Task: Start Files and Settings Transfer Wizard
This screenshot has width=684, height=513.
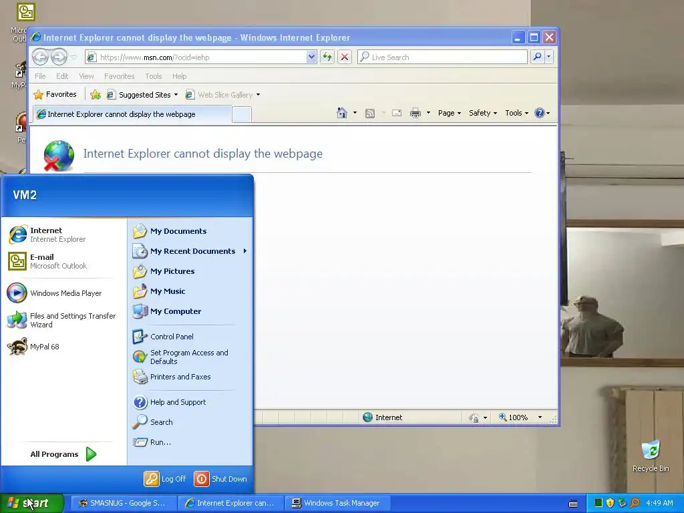Action: 61,320
